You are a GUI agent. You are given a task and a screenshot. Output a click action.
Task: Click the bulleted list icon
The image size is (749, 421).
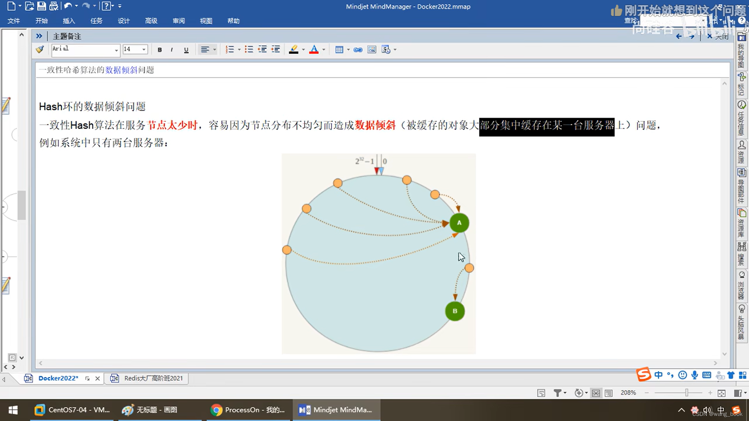click(249, 50)
